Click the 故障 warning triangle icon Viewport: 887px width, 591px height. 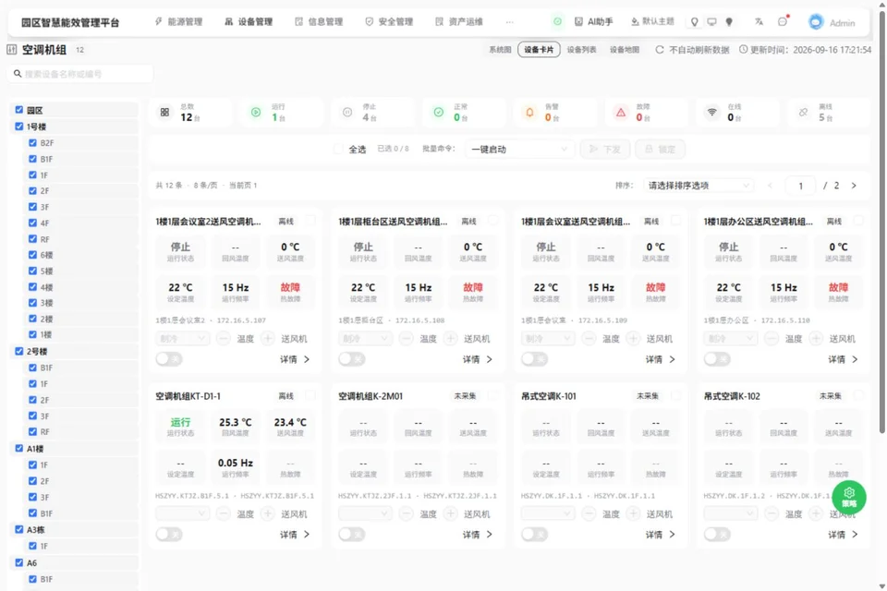[621, 112]
